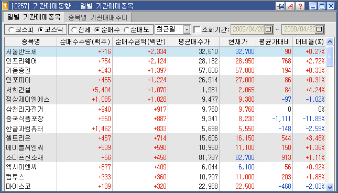Select the 인프라웨어 row
Image resolution: width=338 pixels, height=193 pixels.
165,61
